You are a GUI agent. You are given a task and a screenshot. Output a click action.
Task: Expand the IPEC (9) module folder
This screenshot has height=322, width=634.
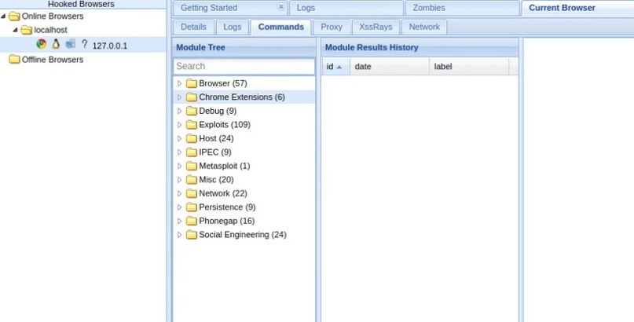[x=180, y=152]
